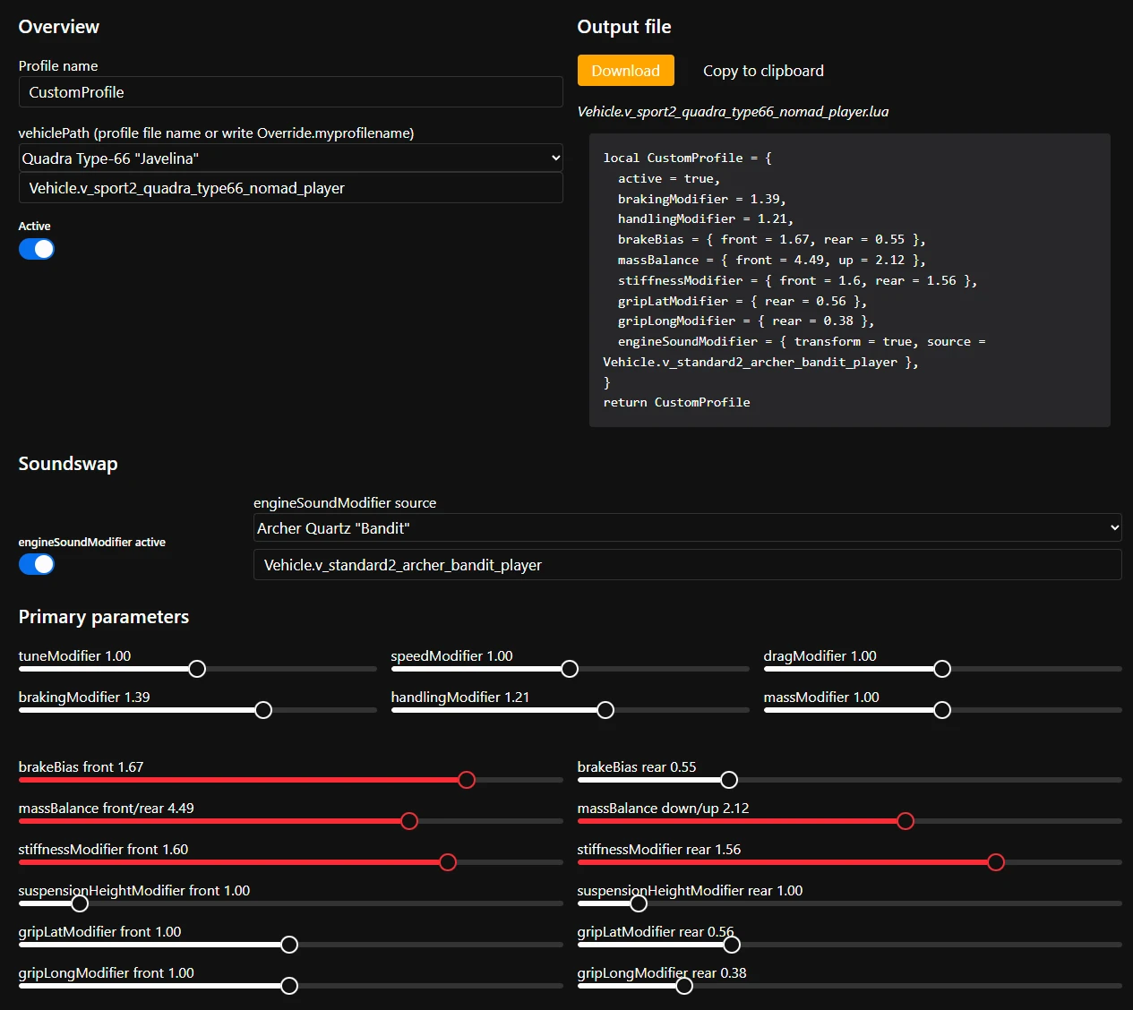Image resolution: width=1133 pixels, height=1010 pixels.
Task: Click the orange Download button
Action: (625, 71)
